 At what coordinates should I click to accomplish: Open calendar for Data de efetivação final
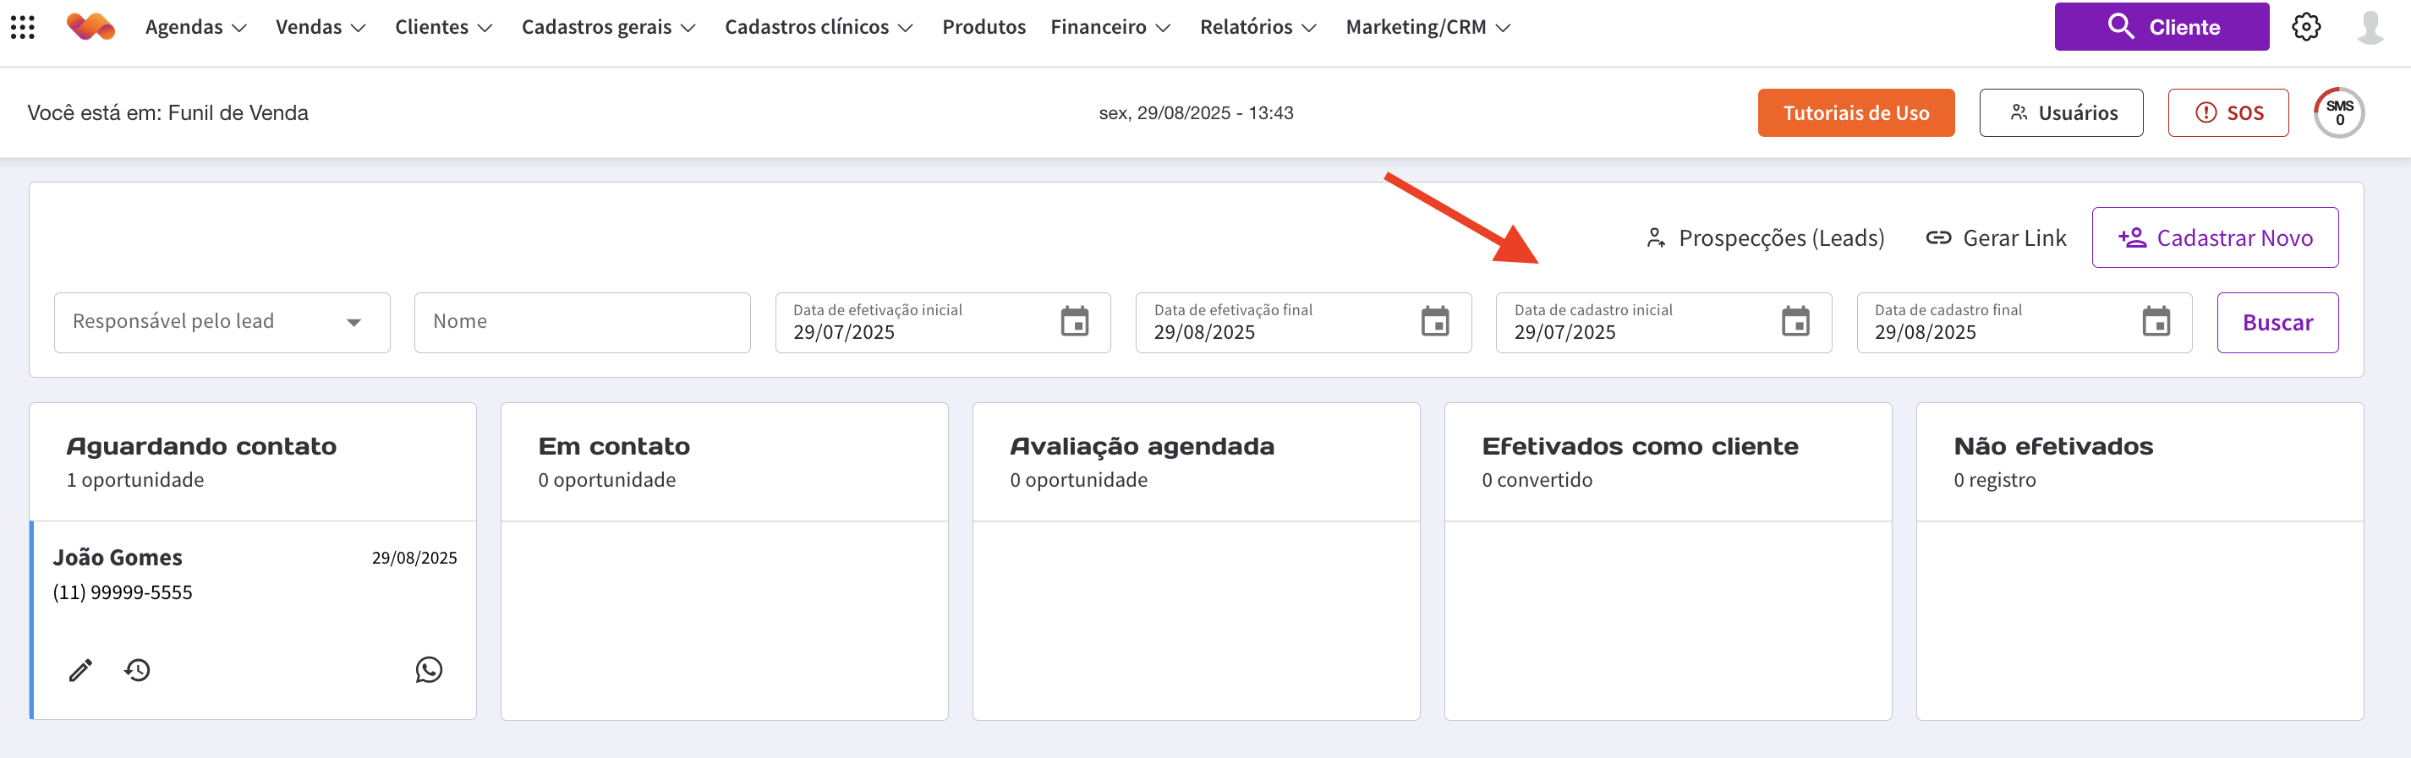tap(1435, 322)
